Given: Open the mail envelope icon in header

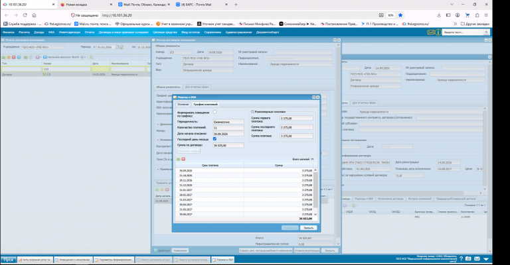Looking at the screenshot, I should point(430,32).
